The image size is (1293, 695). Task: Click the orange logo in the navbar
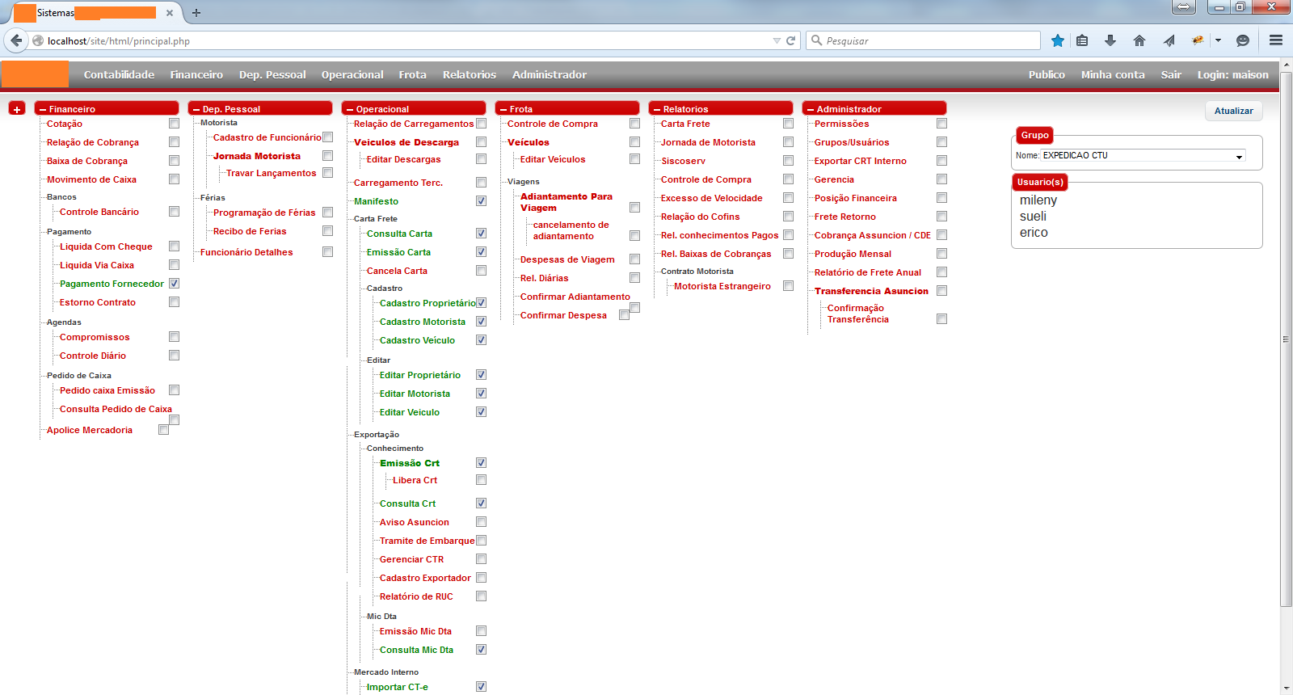[35, 74]
